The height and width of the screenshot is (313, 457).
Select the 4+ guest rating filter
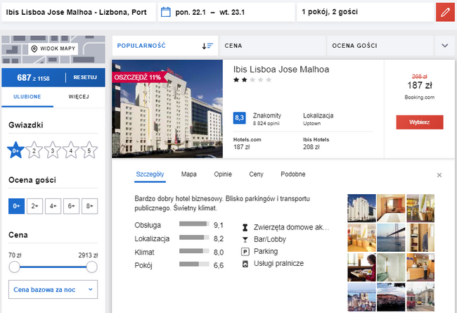[x=53, y=206]
